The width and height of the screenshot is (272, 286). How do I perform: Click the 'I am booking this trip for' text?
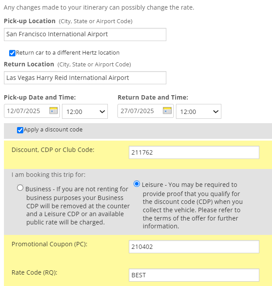tap(48, 175)
